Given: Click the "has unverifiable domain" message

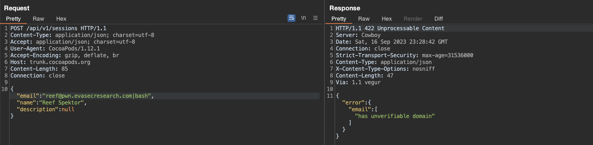Looking at the screenshot, I should [x=395, y=116].
